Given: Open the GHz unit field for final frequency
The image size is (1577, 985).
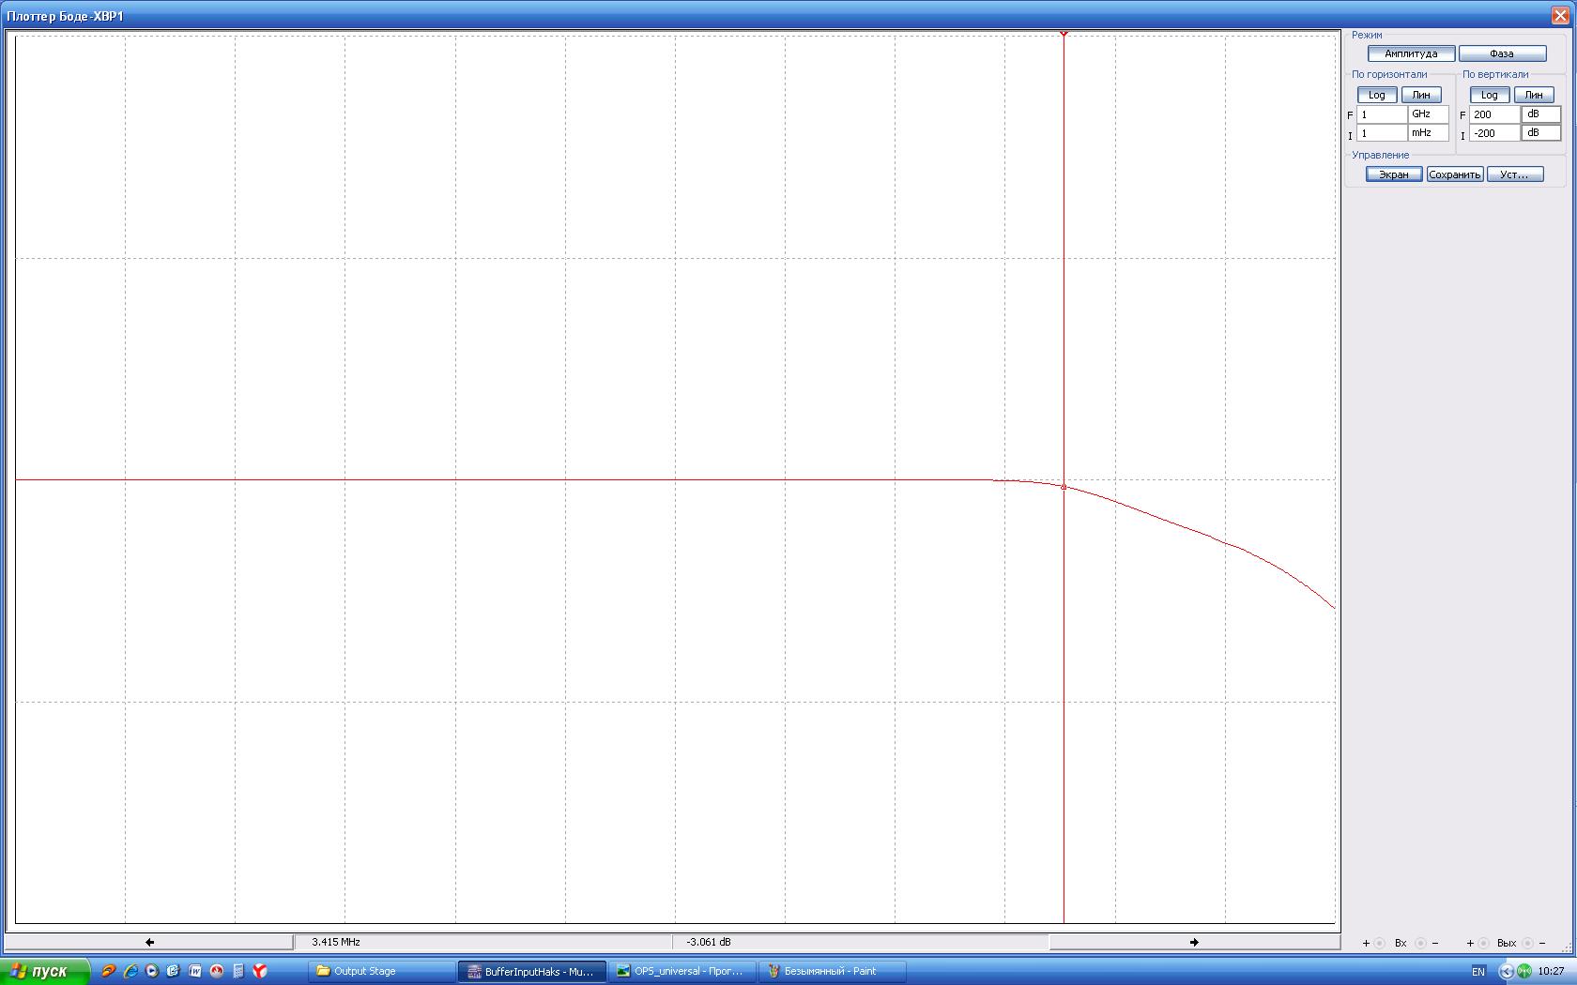Looking at the screenshot, I should click(x=1428, y=114).
